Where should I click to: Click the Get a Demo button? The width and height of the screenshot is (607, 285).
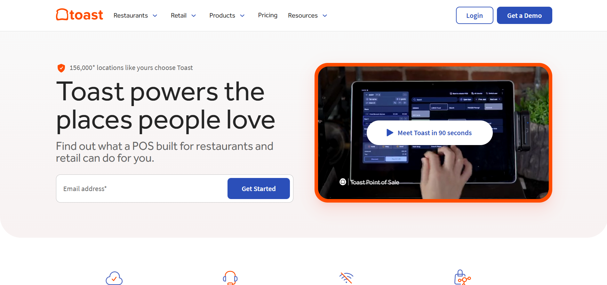524,15
